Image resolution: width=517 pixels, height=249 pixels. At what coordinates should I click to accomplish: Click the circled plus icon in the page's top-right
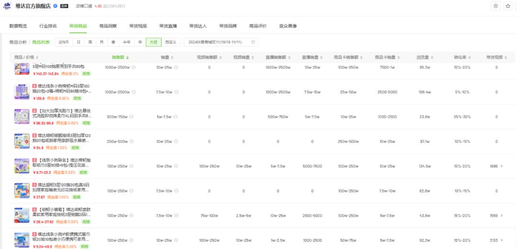tap(495, 6)
